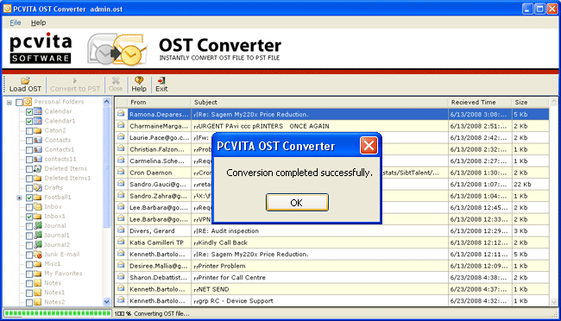
Task: Click mail icon of Desiree.Mallia row
Action: point(121,265)
